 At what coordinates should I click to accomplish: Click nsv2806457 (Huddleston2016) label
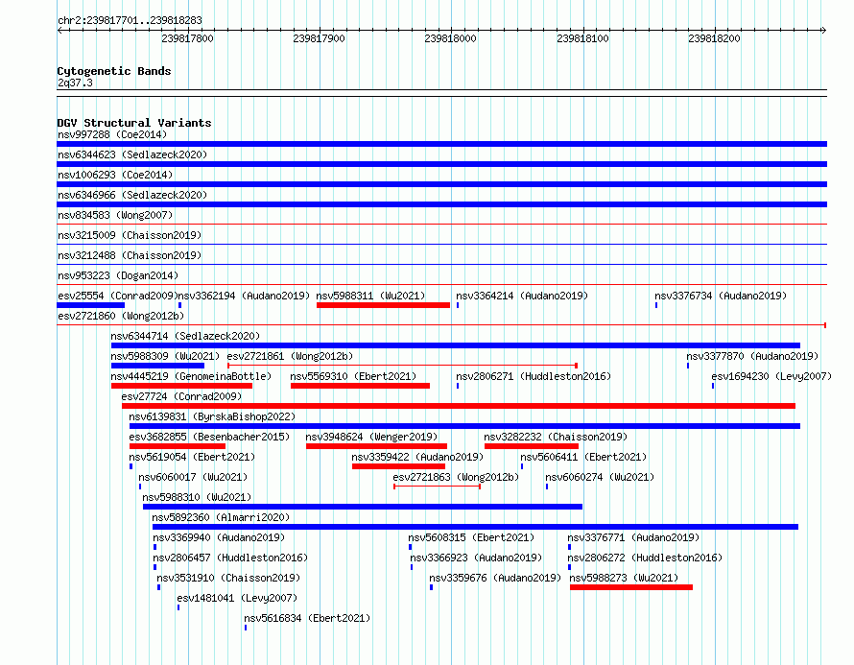coord(230,558)
